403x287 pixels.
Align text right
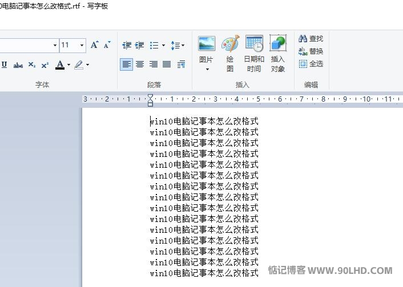click(x=154, y=64)
